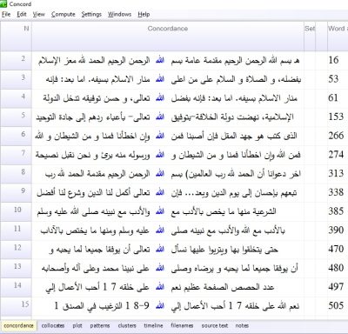Open the Compute menu
348x334 pixels.
point(63,14)
